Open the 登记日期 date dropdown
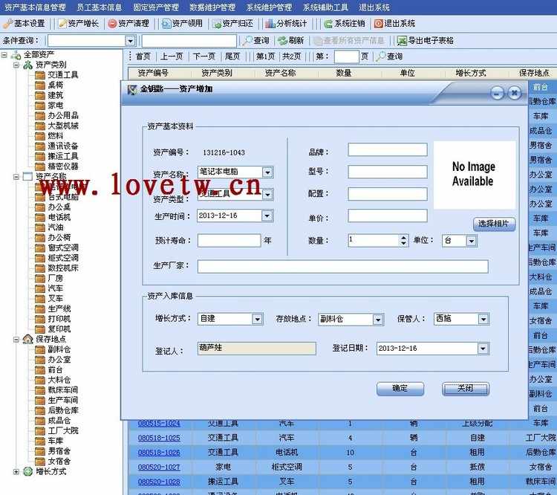 (483, 349)
